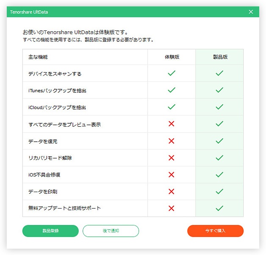The width and height of the screenshot is (266, 255).
Task: Click the 後で通知 button
Action: point(111,231)
